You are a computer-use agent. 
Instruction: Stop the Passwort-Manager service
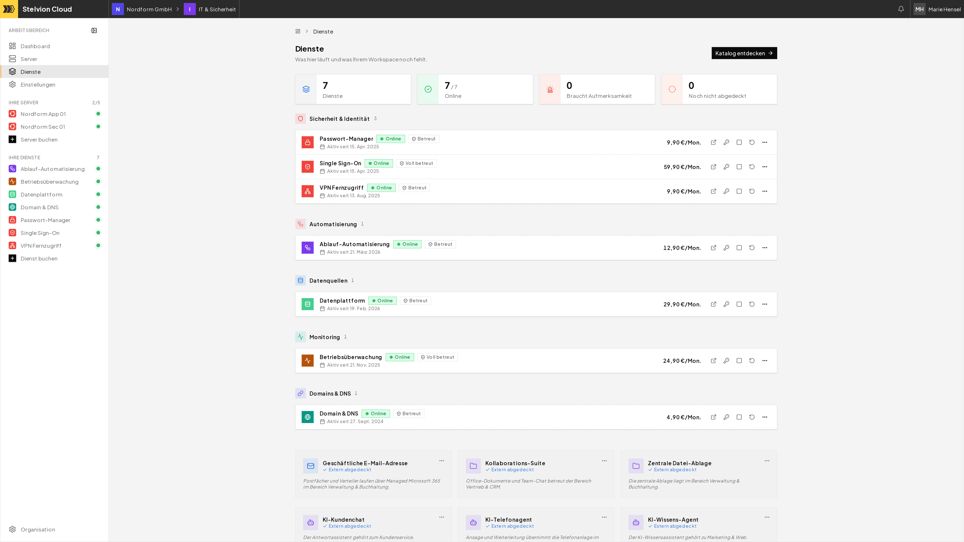tap(739, 143)
